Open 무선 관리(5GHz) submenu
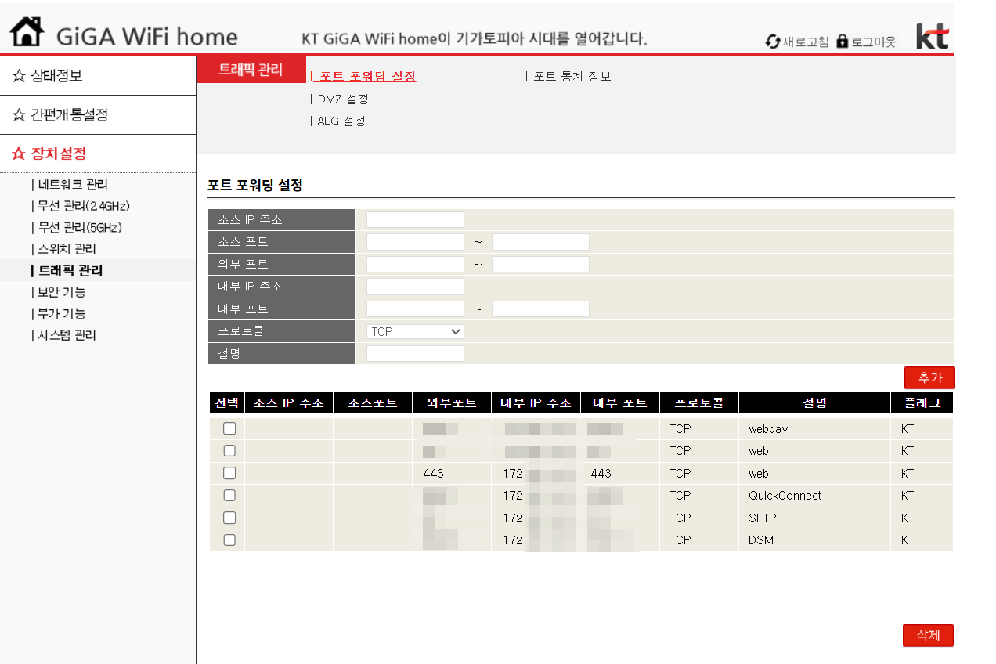Screen dimensions: 996x664 (80, 227)
